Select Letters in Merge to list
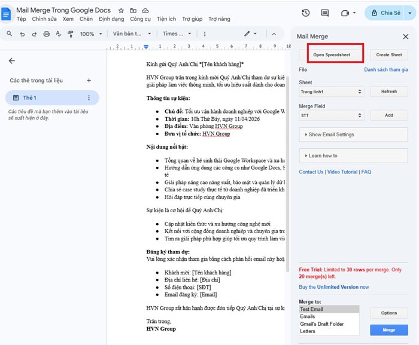 329,331
